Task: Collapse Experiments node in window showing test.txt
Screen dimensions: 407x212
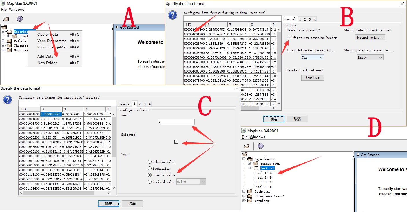Action: coord(244,159)
